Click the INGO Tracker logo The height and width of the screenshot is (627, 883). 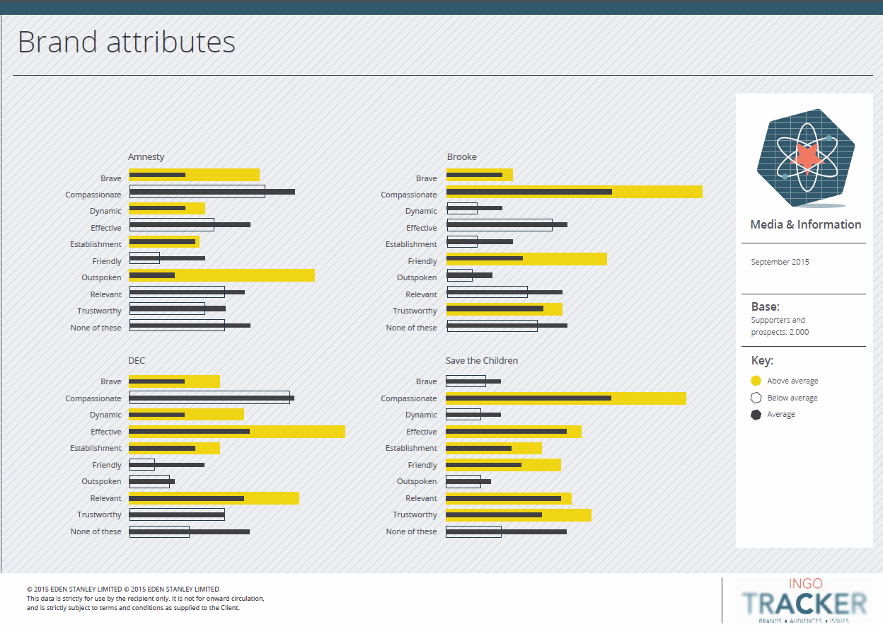tap(804, 600)
